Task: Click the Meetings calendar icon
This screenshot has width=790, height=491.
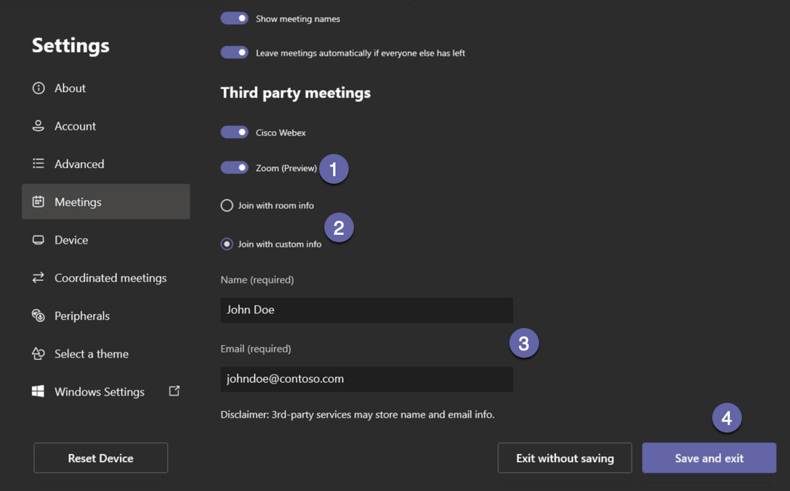Action: tap(39, 201)
